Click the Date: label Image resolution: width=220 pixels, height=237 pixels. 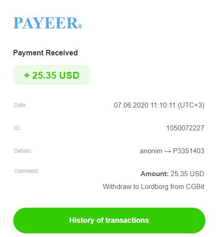click(x=21, y=105)
